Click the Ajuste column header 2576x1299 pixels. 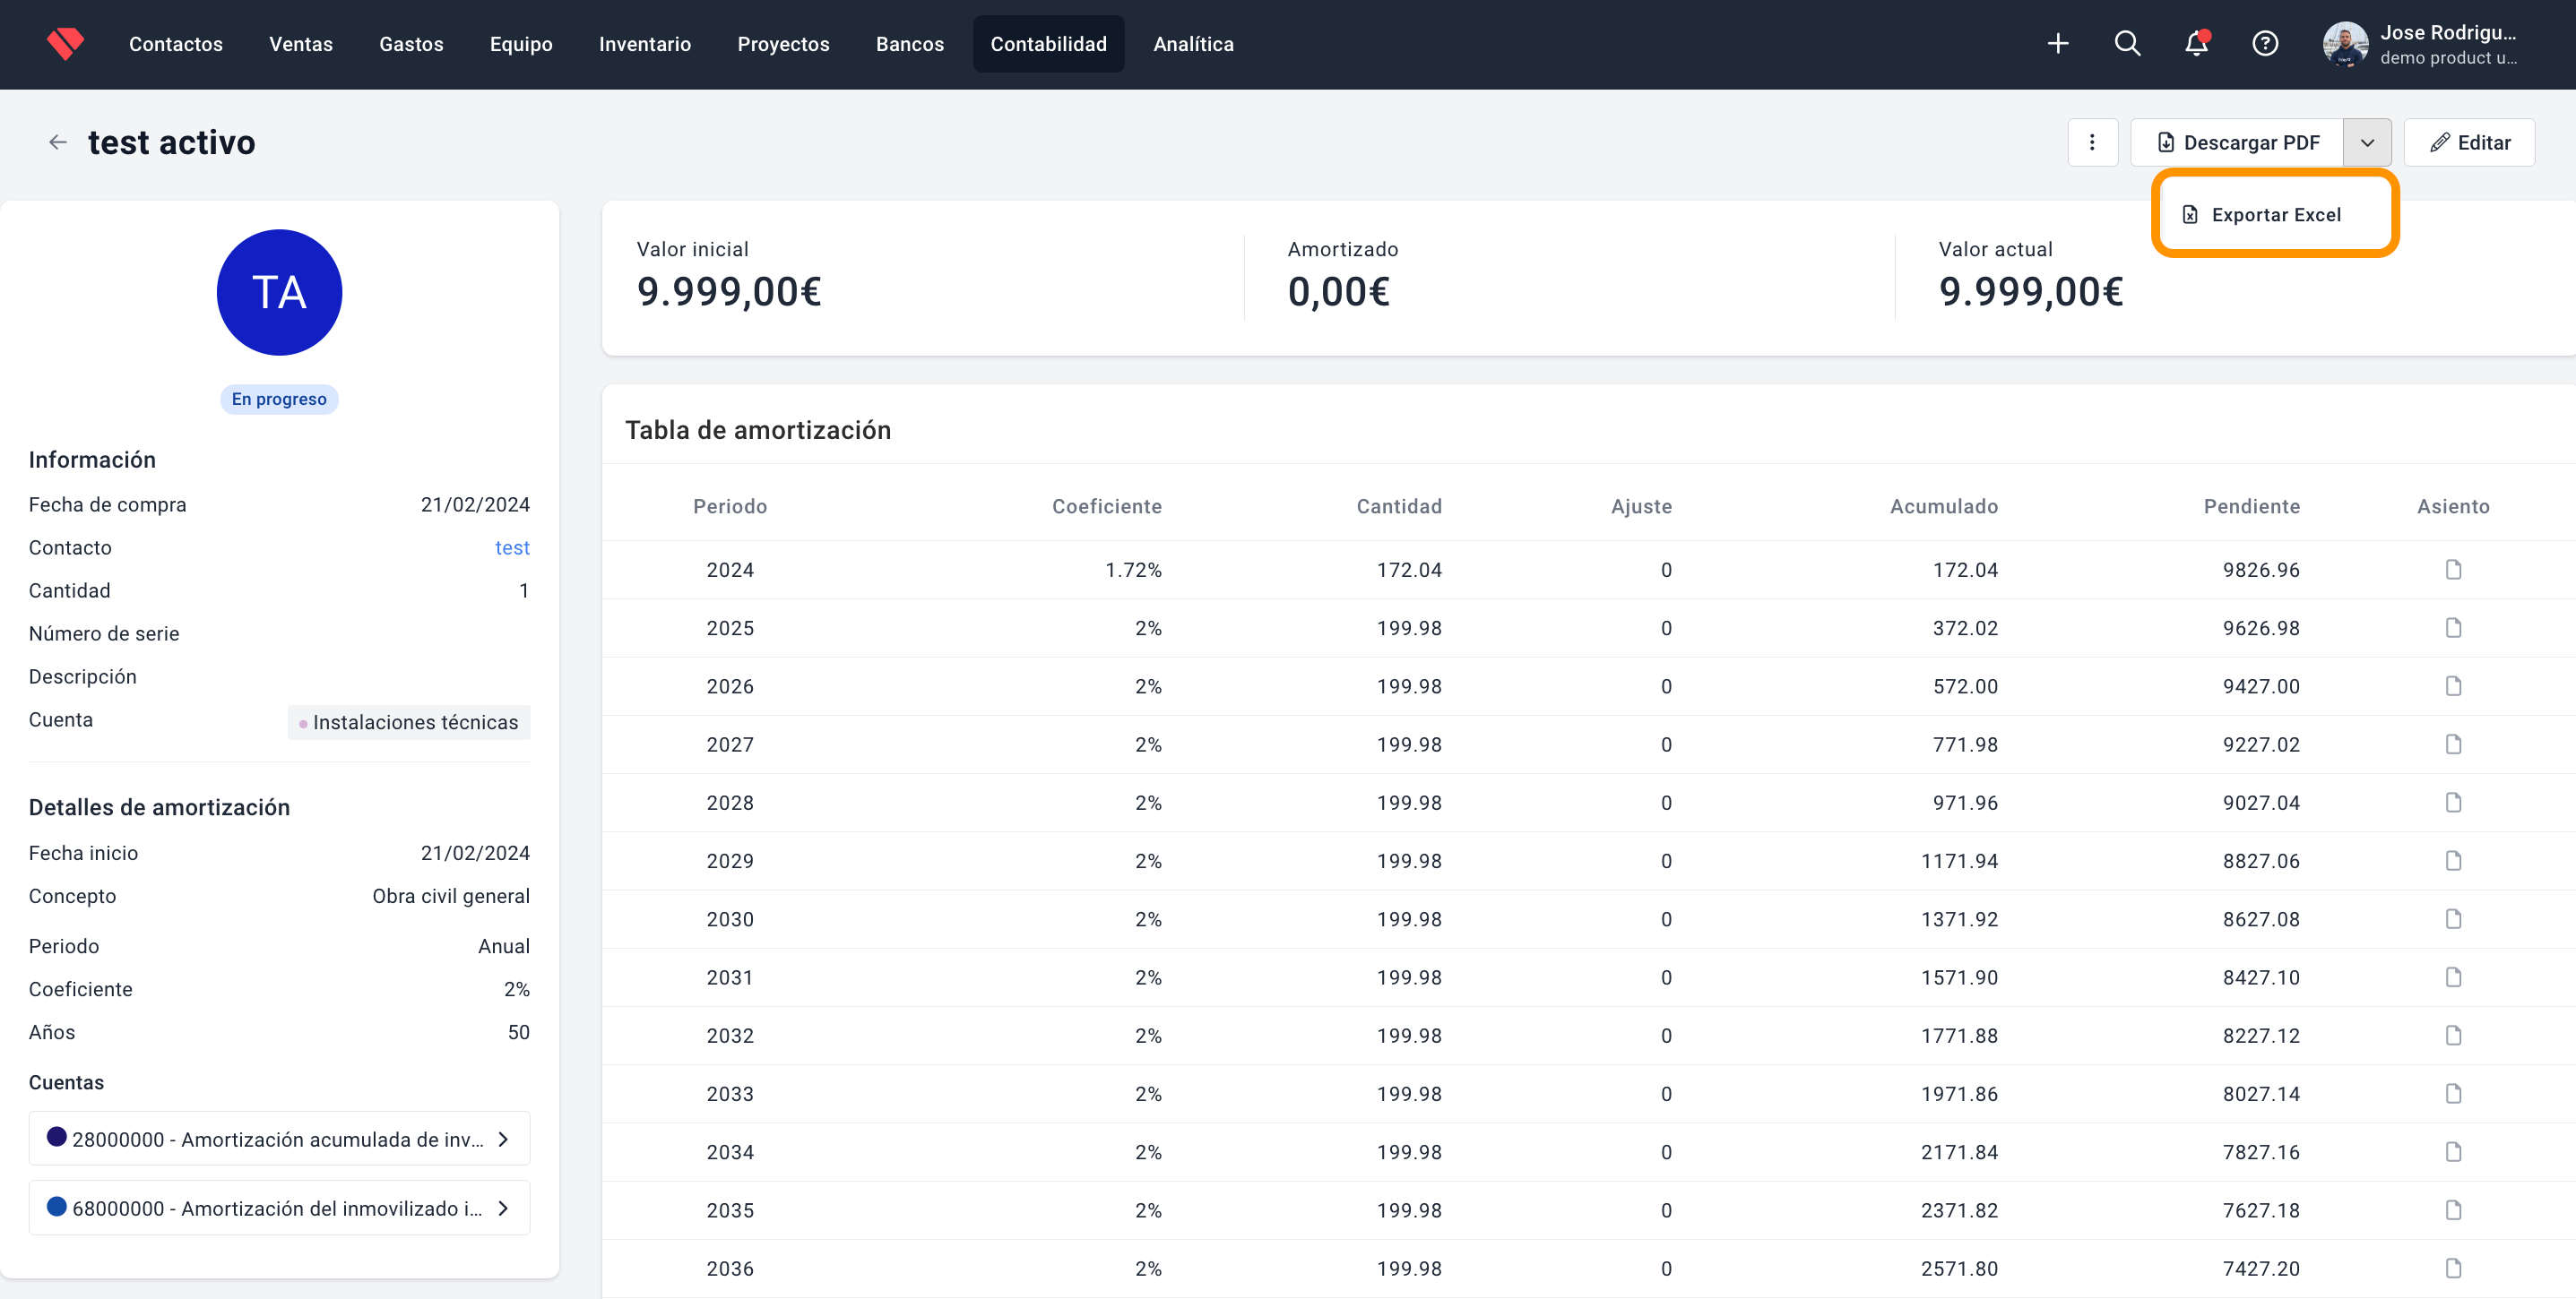[1641, 507]
